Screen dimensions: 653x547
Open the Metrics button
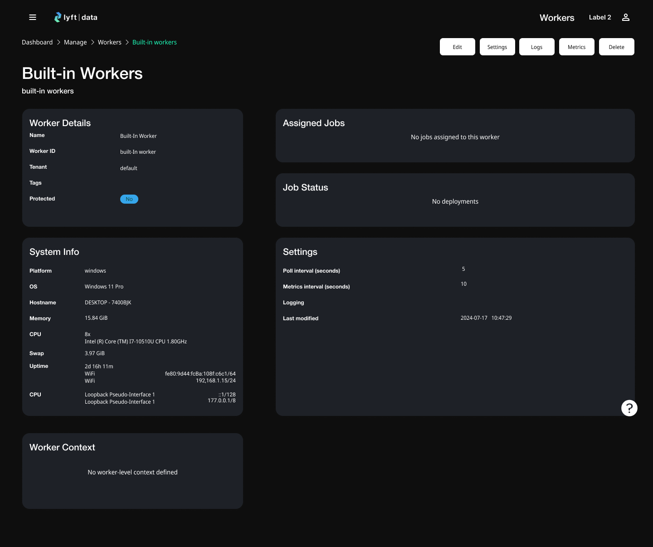tap(576, 47)
